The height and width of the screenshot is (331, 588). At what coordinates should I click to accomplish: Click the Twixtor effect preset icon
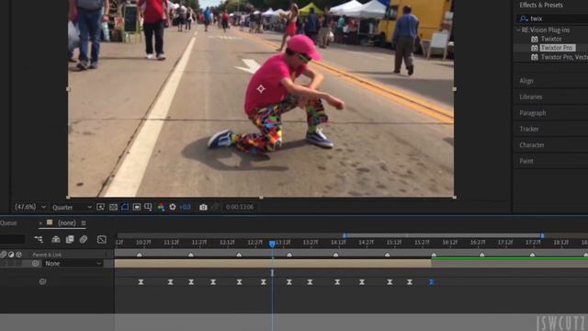click(x=535, y=39)
